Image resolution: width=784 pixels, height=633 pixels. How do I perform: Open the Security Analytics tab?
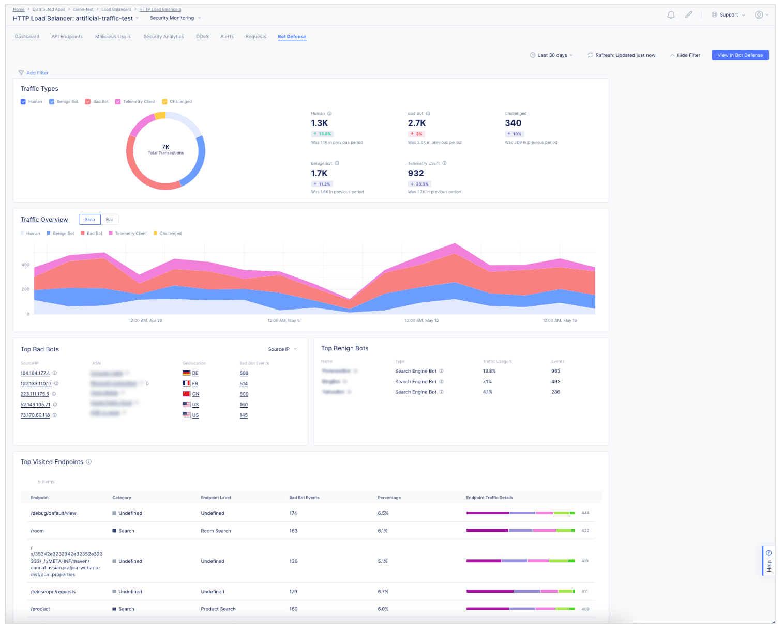pos(163,37)
